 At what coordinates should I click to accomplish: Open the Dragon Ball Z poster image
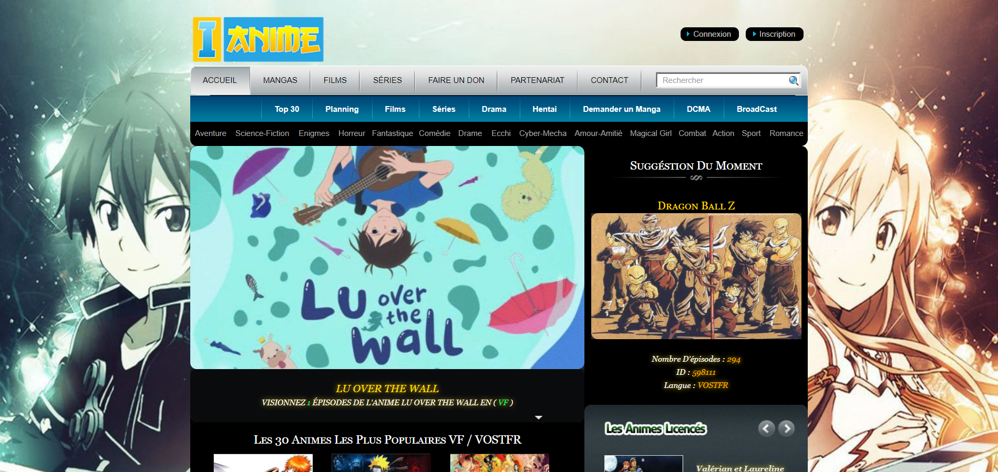696,276
